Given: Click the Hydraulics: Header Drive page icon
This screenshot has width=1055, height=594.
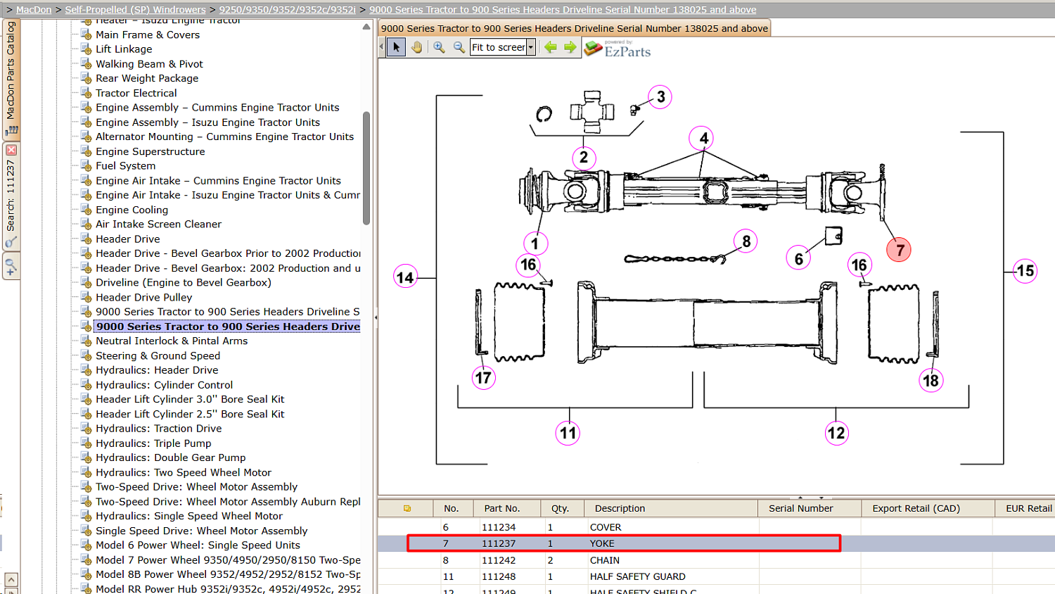Looking at the screenshot, I should 87,370.
